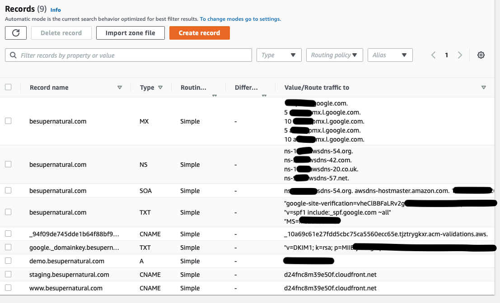Click staging.besupernatural.com record name
Image resolution: width=500 pixels, height=303 pixels.
coord(69,275)
